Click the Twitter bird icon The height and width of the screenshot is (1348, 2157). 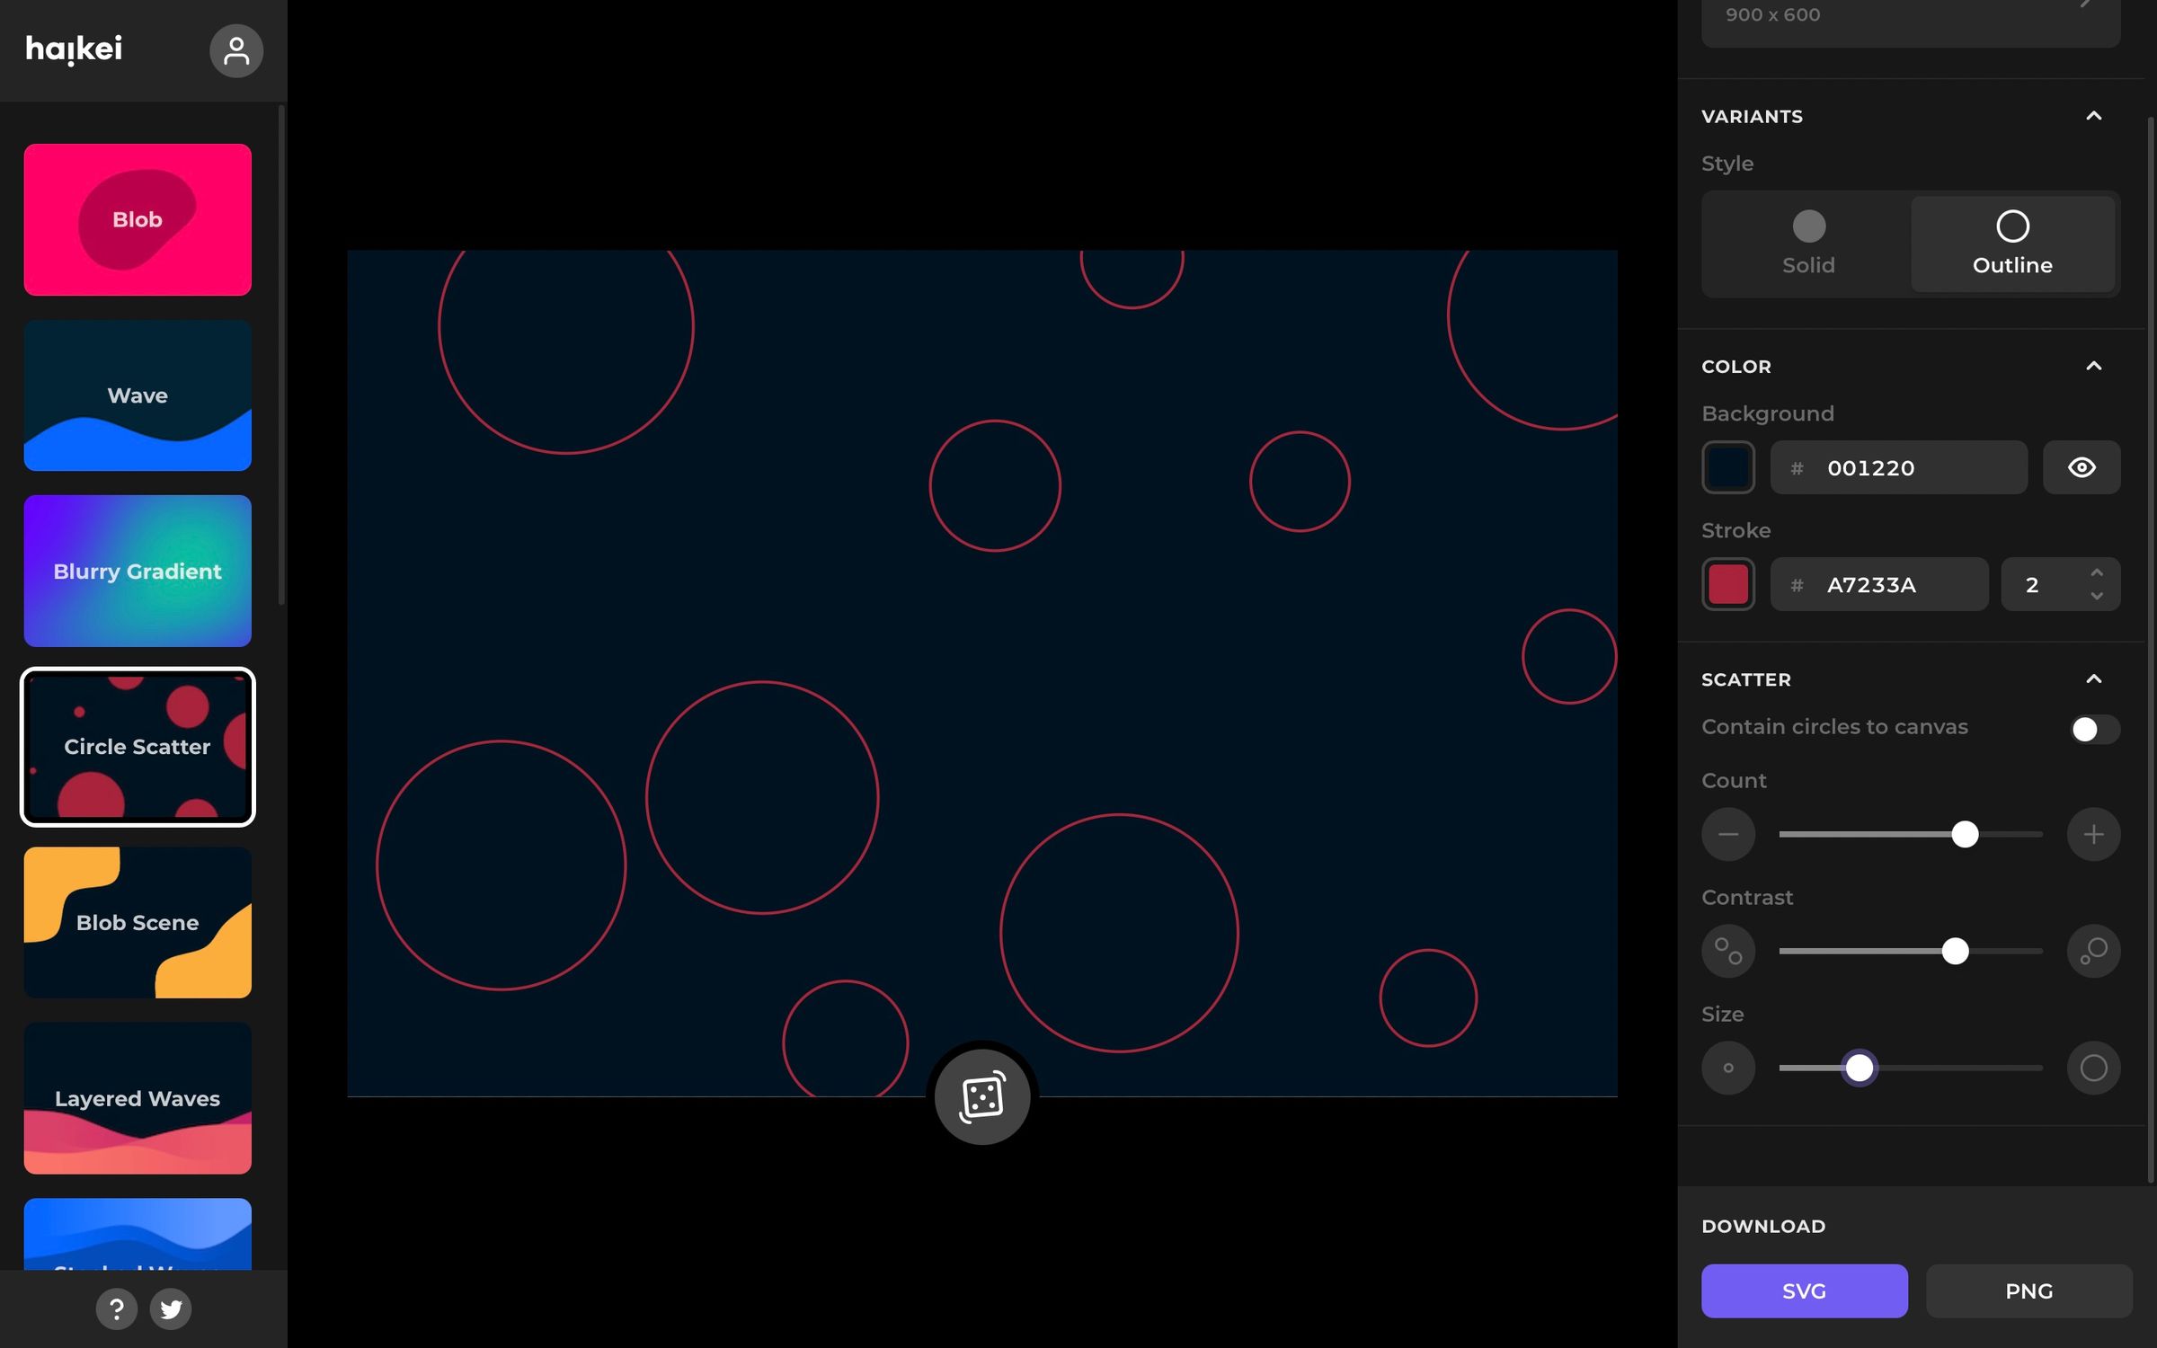point(171,1308)
